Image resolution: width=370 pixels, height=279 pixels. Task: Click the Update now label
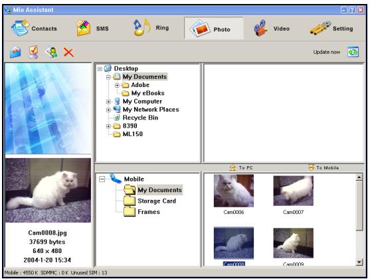tap(327, 52)
